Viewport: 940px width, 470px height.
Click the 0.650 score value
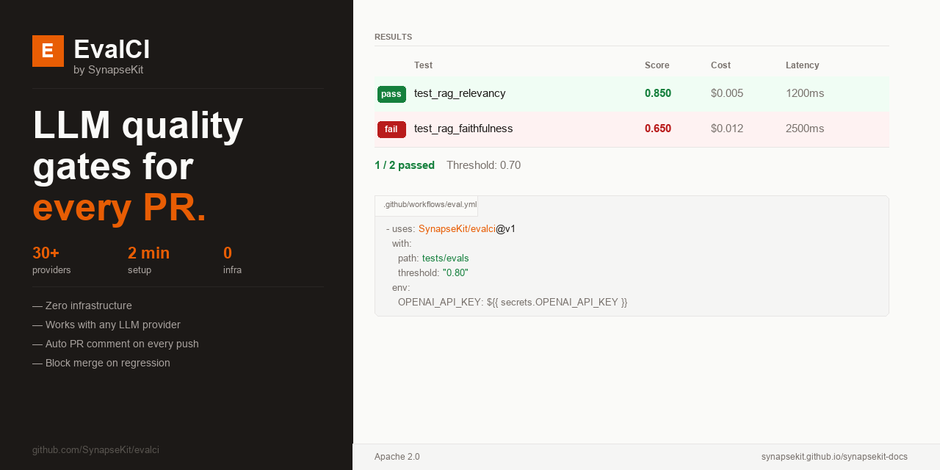(658, 129)
